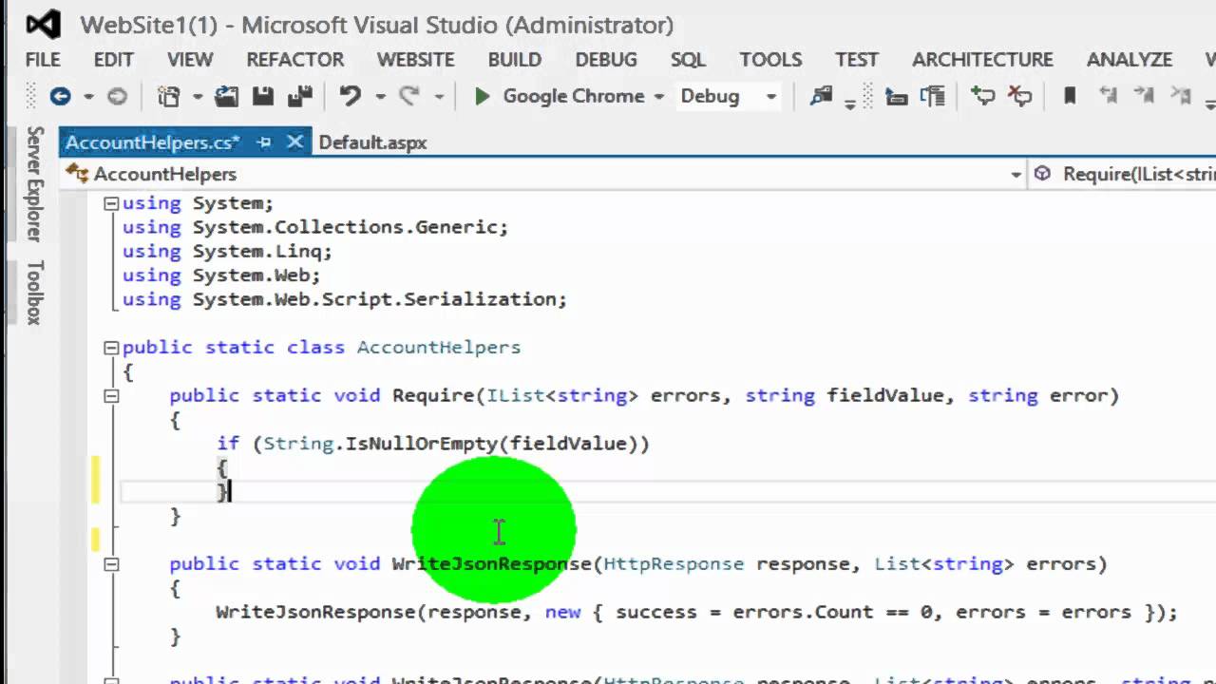Open the TOOLS menu

(770, 60)
